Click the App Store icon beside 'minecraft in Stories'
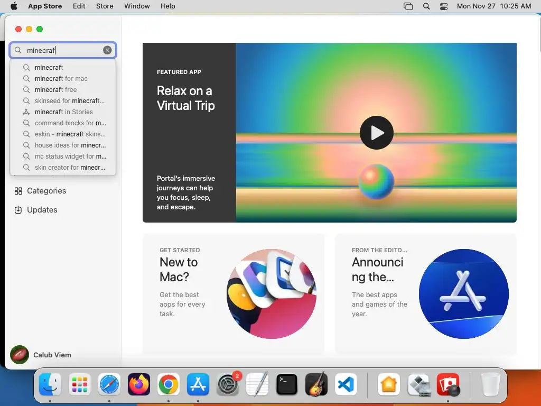Screen dimensions: 541x406 click(26, 112)
